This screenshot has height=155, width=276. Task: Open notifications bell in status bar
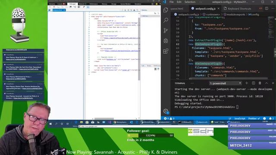[x=271, y=118]
